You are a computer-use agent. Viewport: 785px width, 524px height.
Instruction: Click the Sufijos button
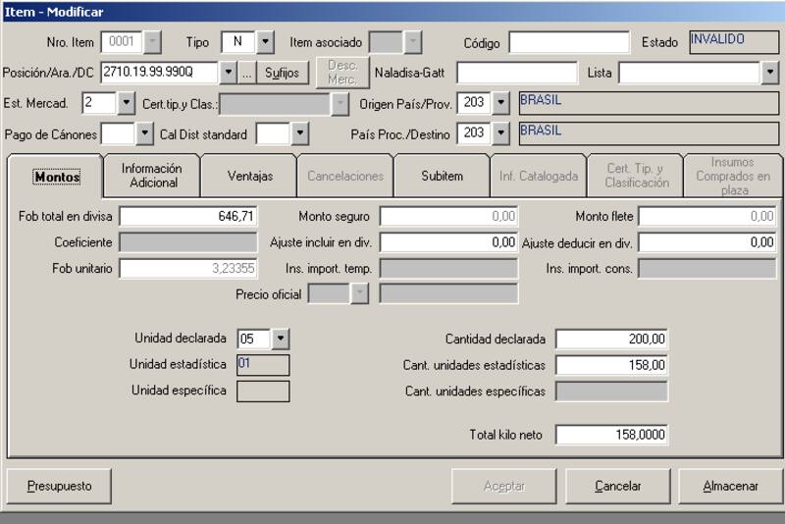click(x=282, y=73)
